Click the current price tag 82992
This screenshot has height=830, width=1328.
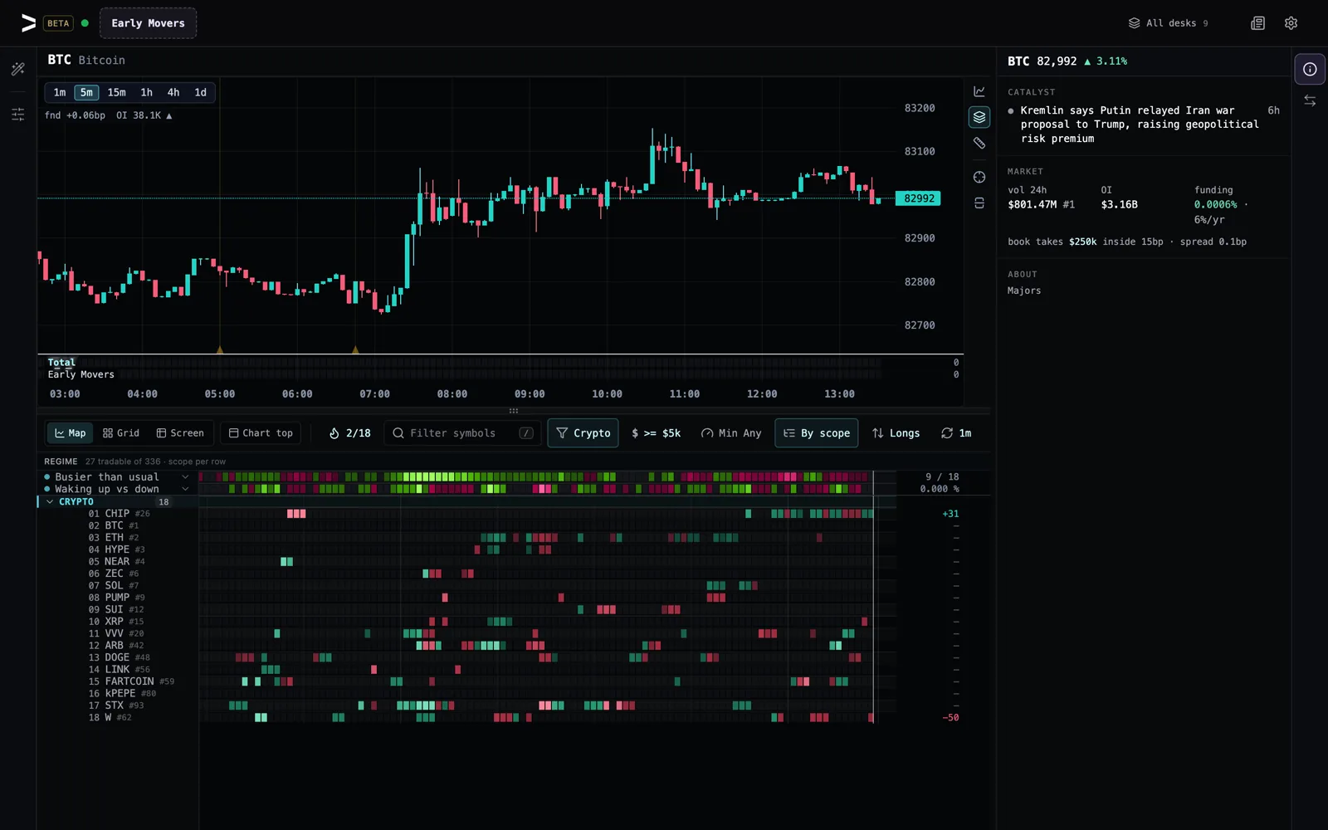919,198
